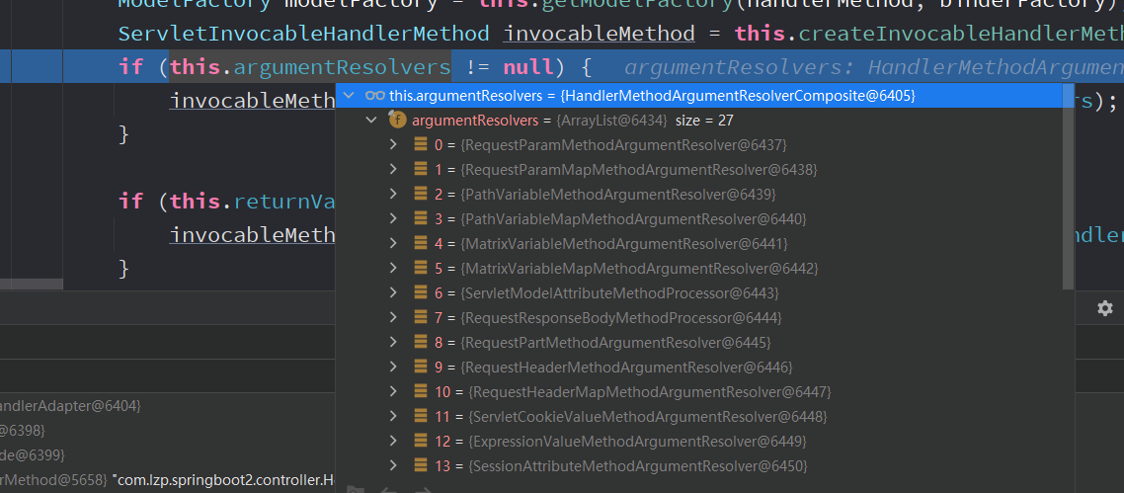The width and height of the screenshot is (1124, 493).
Task: Expand element 7 RequestResponseBodyMethodProcessor
Action: 393,317
